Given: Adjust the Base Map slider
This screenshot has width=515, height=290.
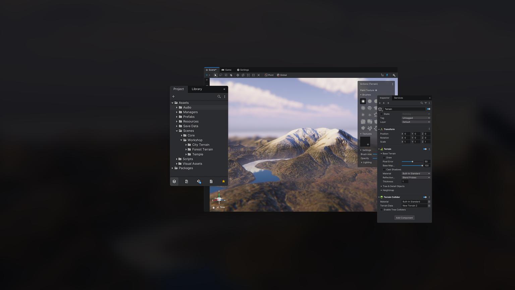Looking at the screenshot, I should pyautogui.click(x=412, y=166).
